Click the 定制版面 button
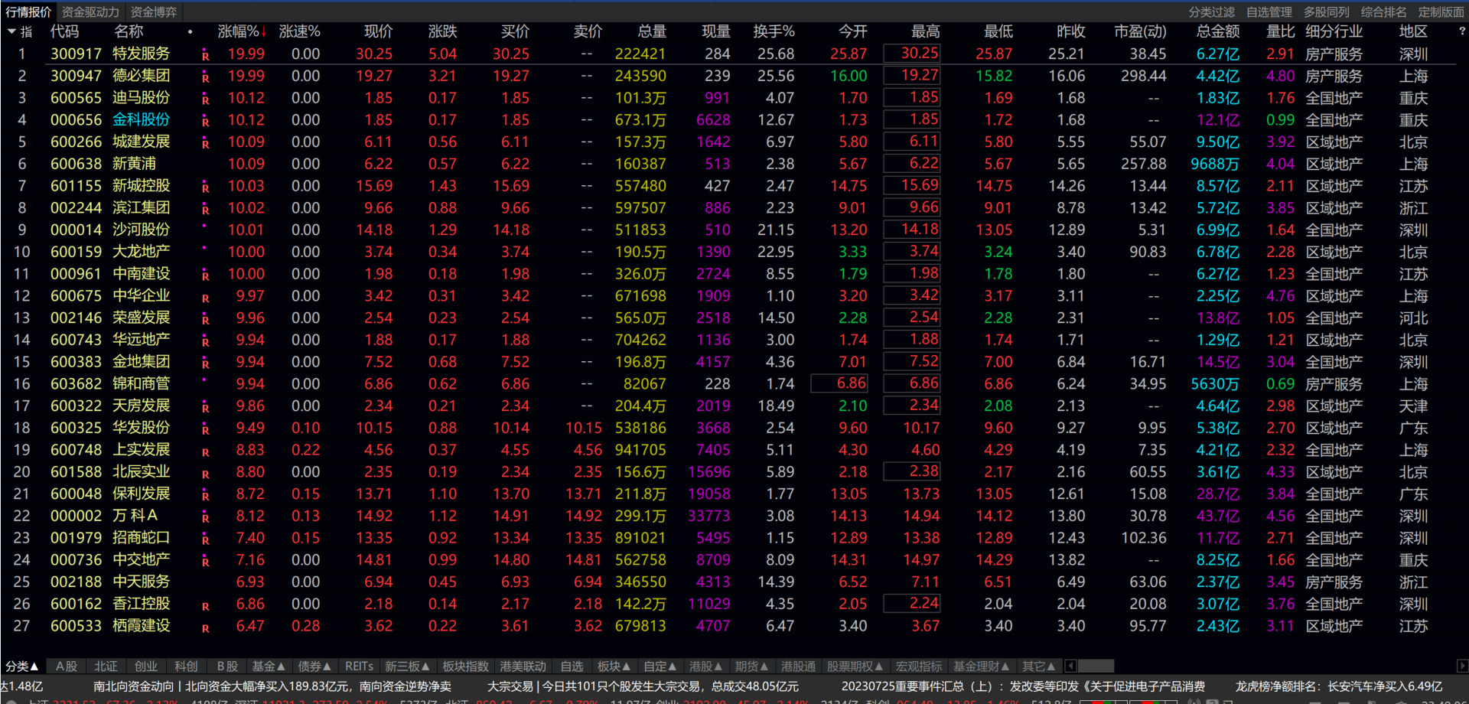The height and width of the screenshot is (704, 1469). point(1441,11)
